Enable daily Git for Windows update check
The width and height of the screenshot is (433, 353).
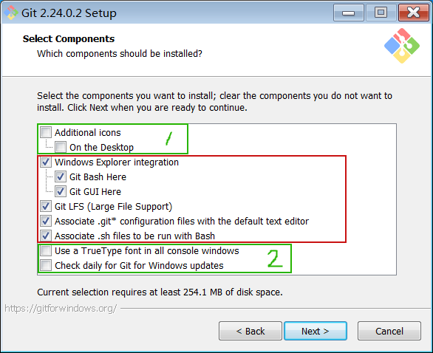point(46,266)
